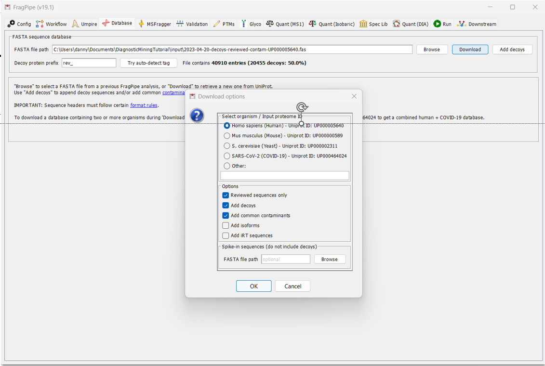This screenshot has height=366, width=545.
Task: Open the Spec Lib tab
Action: 373,24
